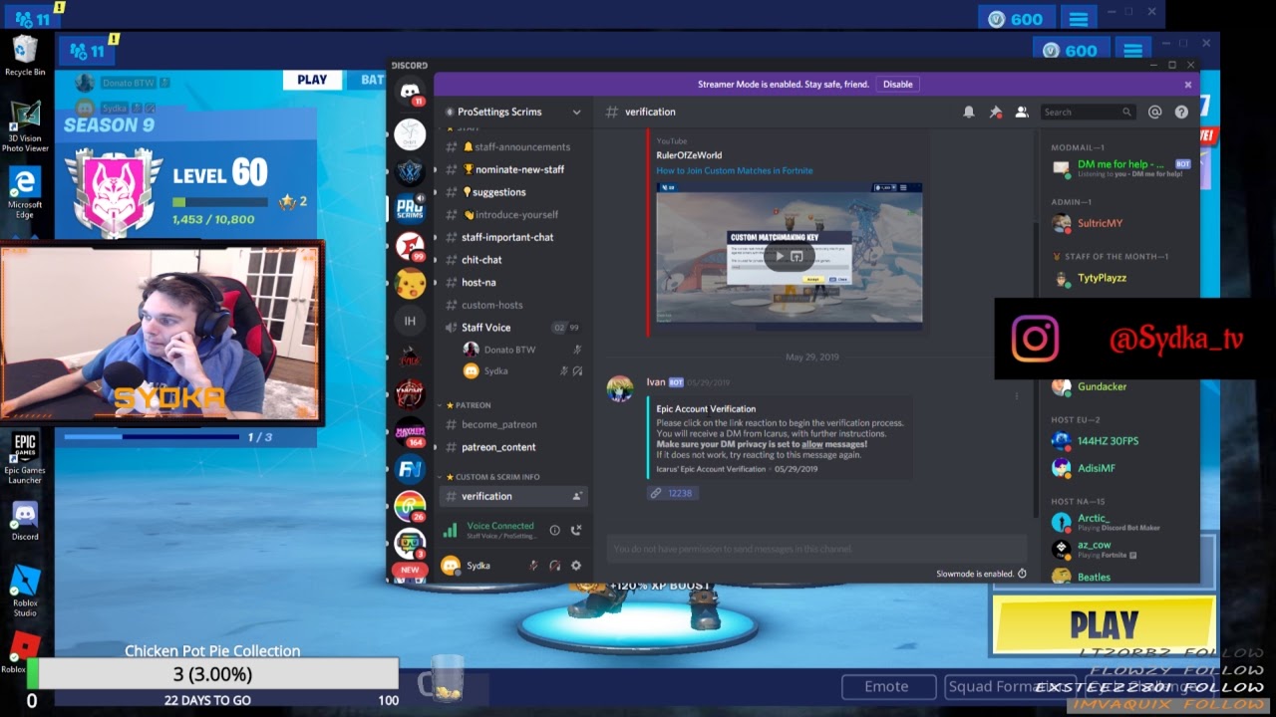The height and width of the screenshot is (717, 1276).
Task: Click Discord search box
Action: (1088, 113)
